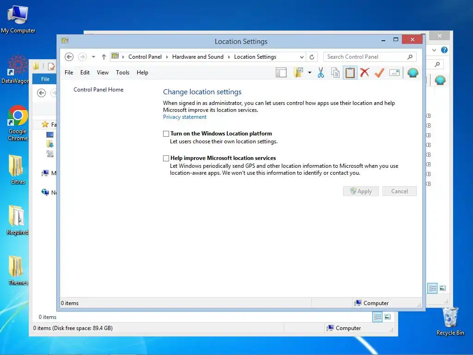Click the red X Delete icon

tap(364, 73)
